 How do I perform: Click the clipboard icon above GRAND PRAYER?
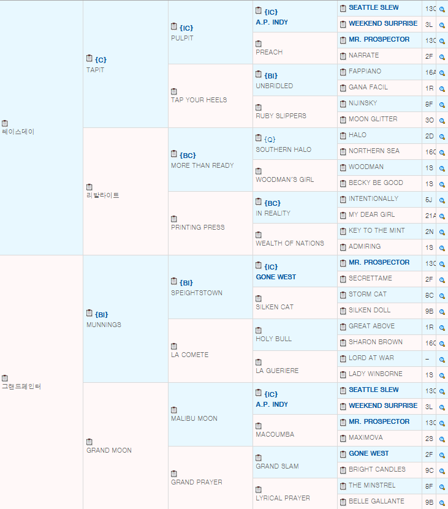174,473
